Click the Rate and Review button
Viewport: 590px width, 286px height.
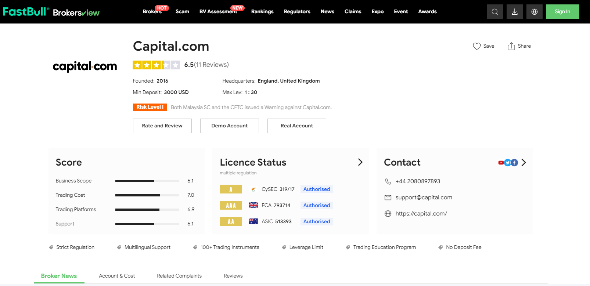coord(162,126)
